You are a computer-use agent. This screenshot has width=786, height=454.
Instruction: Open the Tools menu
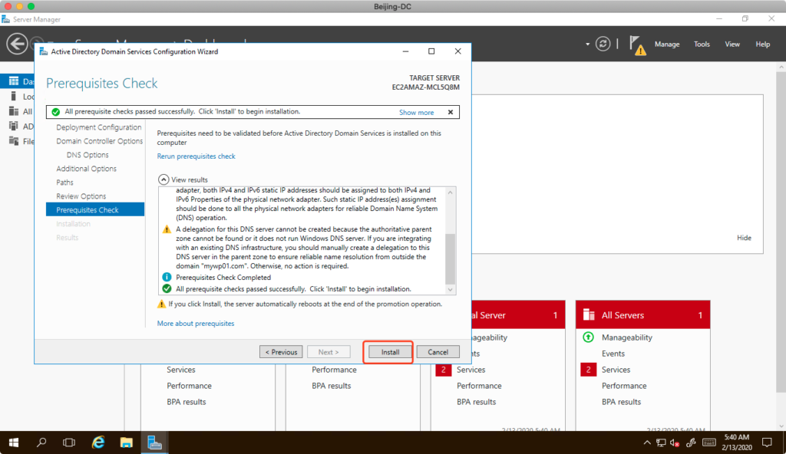[x=702, y=44]
